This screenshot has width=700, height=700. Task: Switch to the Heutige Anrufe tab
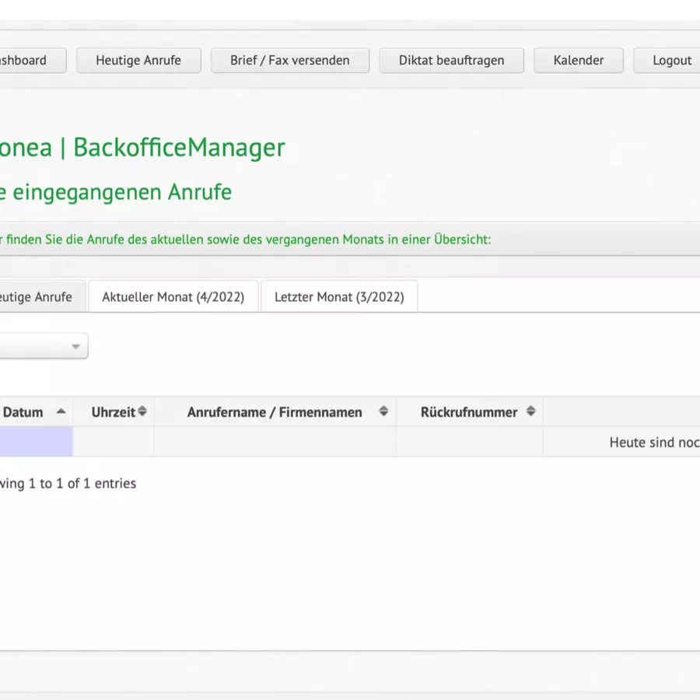(x=39, y=297)
